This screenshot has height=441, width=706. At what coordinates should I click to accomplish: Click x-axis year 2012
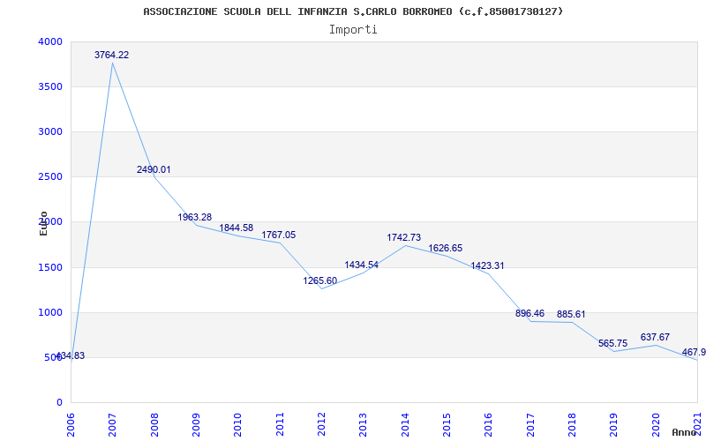click(321, 424)
